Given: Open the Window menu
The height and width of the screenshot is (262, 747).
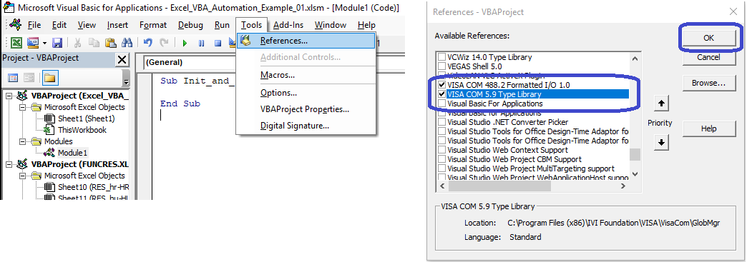Looking at the screenshot, I should click(x=331, y=25).
